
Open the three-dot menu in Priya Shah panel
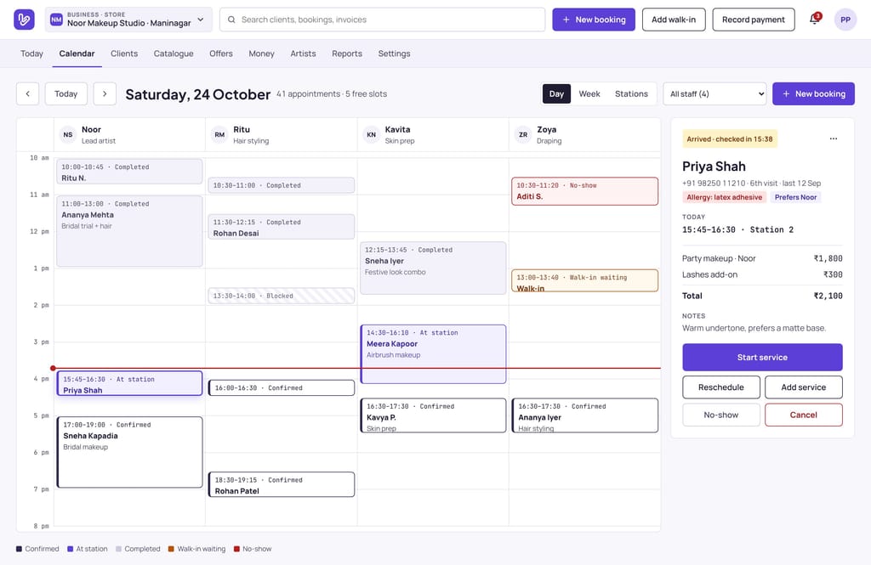(834, 138)
